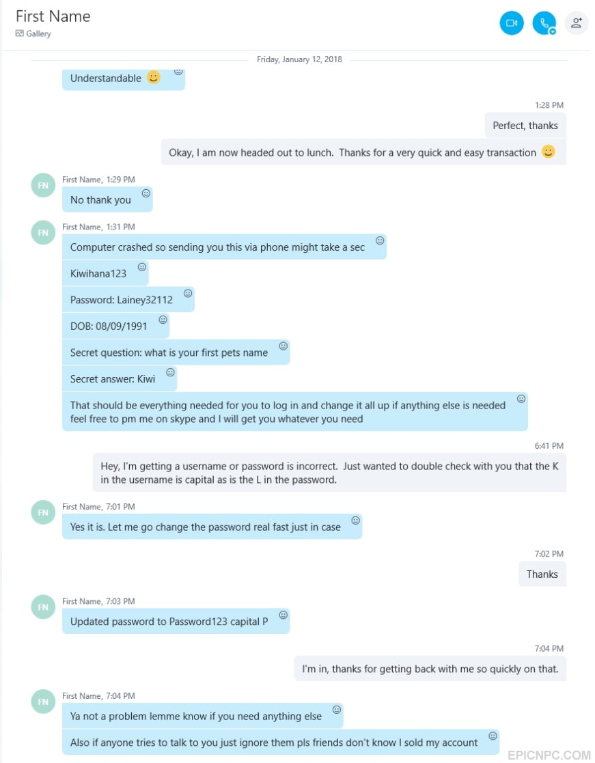Viewport: 595px width, 763px height.
Task: Add reaction to the Password: Lainey32112 message
Action: pyautogui.click(x=188, y=293)
